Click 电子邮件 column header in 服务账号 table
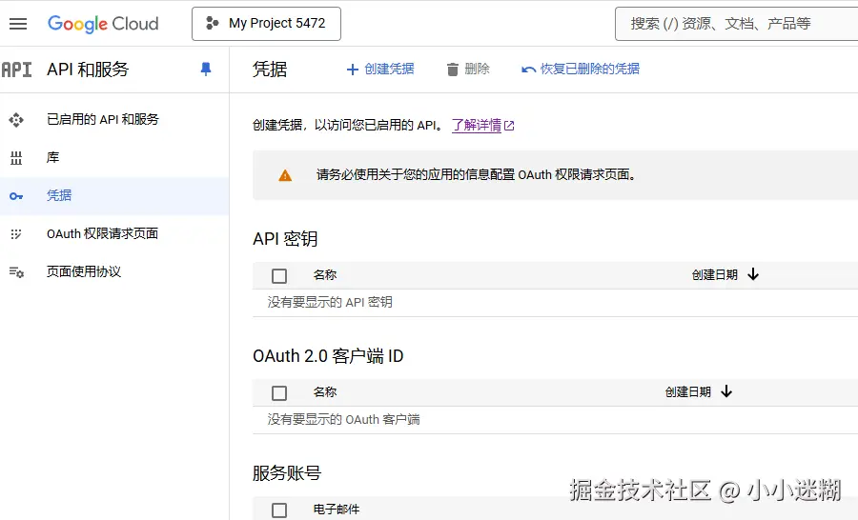The height and width of the screenshot is (520, 858). tap(337, 510)
